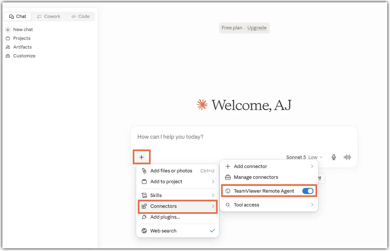Uncheck the Web search checkmark

212,231
